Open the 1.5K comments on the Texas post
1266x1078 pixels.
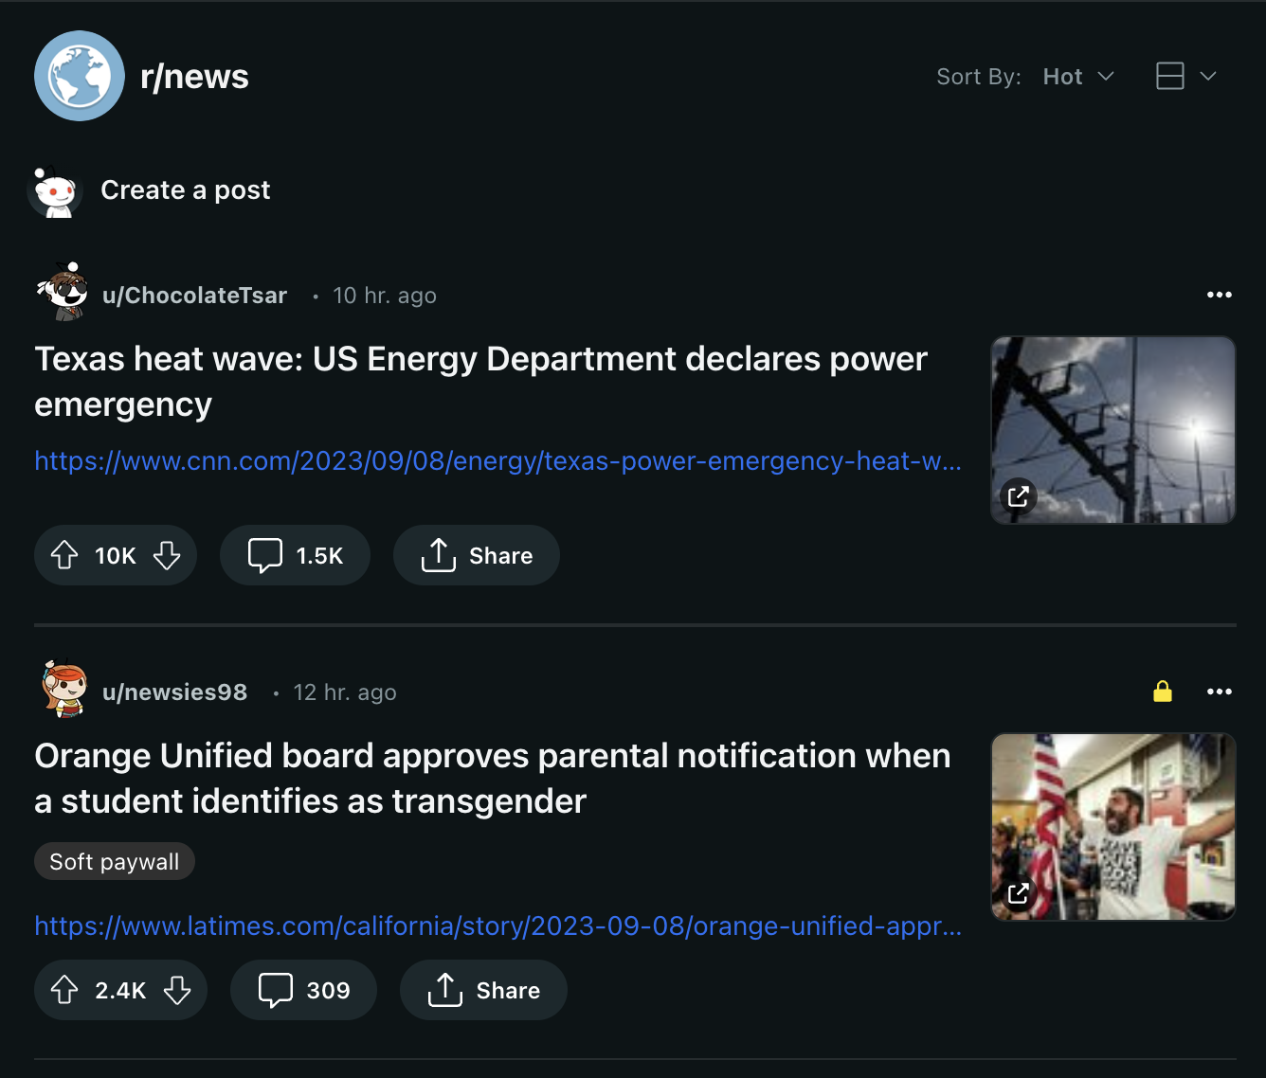pos(295,555)
